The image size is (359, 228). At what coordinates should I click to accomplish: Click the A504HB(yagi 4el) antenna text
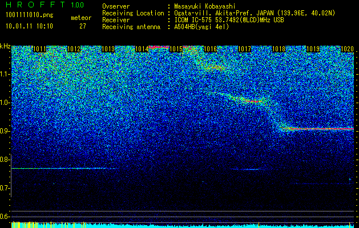click(201, 27)
